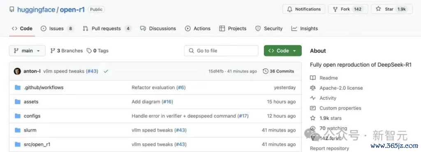Viewport: 421px width, 152px height.
Task: Click folder icon beside src/open_r1
Action: pos(18,144)
